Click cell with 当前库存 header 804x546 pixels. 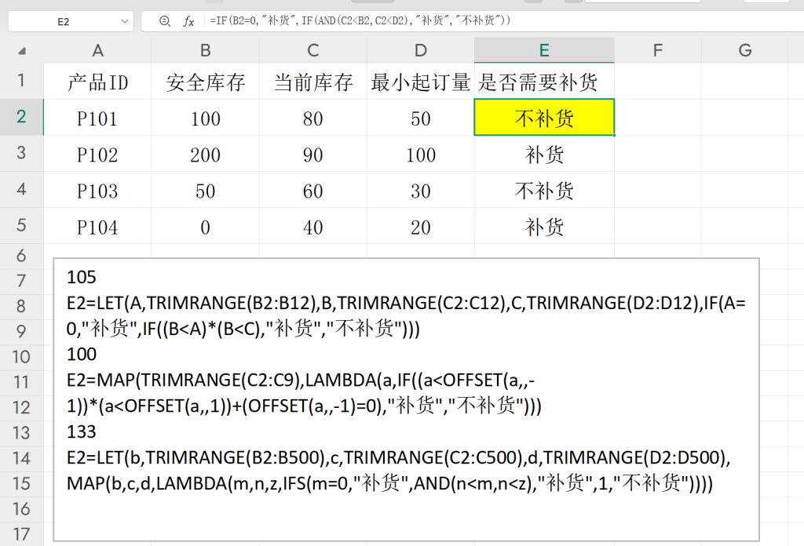click(x=312, y=82)
